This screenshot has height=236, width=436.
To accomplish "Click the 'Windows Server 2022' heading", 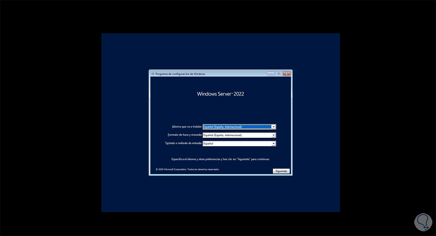I will (221, 94).
